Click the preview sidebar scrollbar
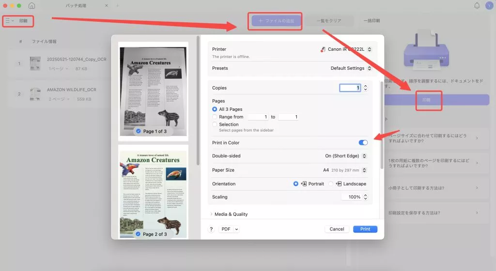The image size is (496, 271). tap(198, 101)
